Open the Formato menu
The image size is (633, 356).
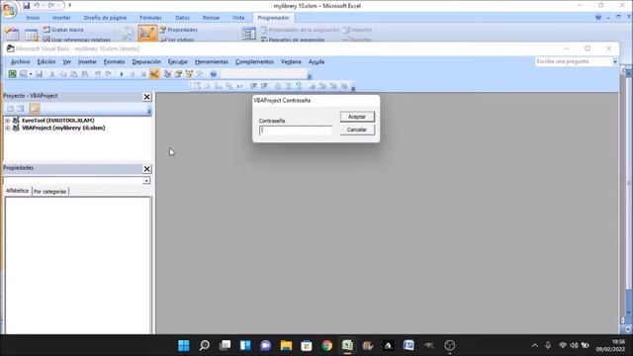(114, 61)
